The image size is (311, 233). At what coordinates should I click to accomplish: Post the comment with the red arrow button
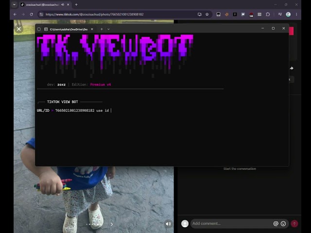[294, 223]
